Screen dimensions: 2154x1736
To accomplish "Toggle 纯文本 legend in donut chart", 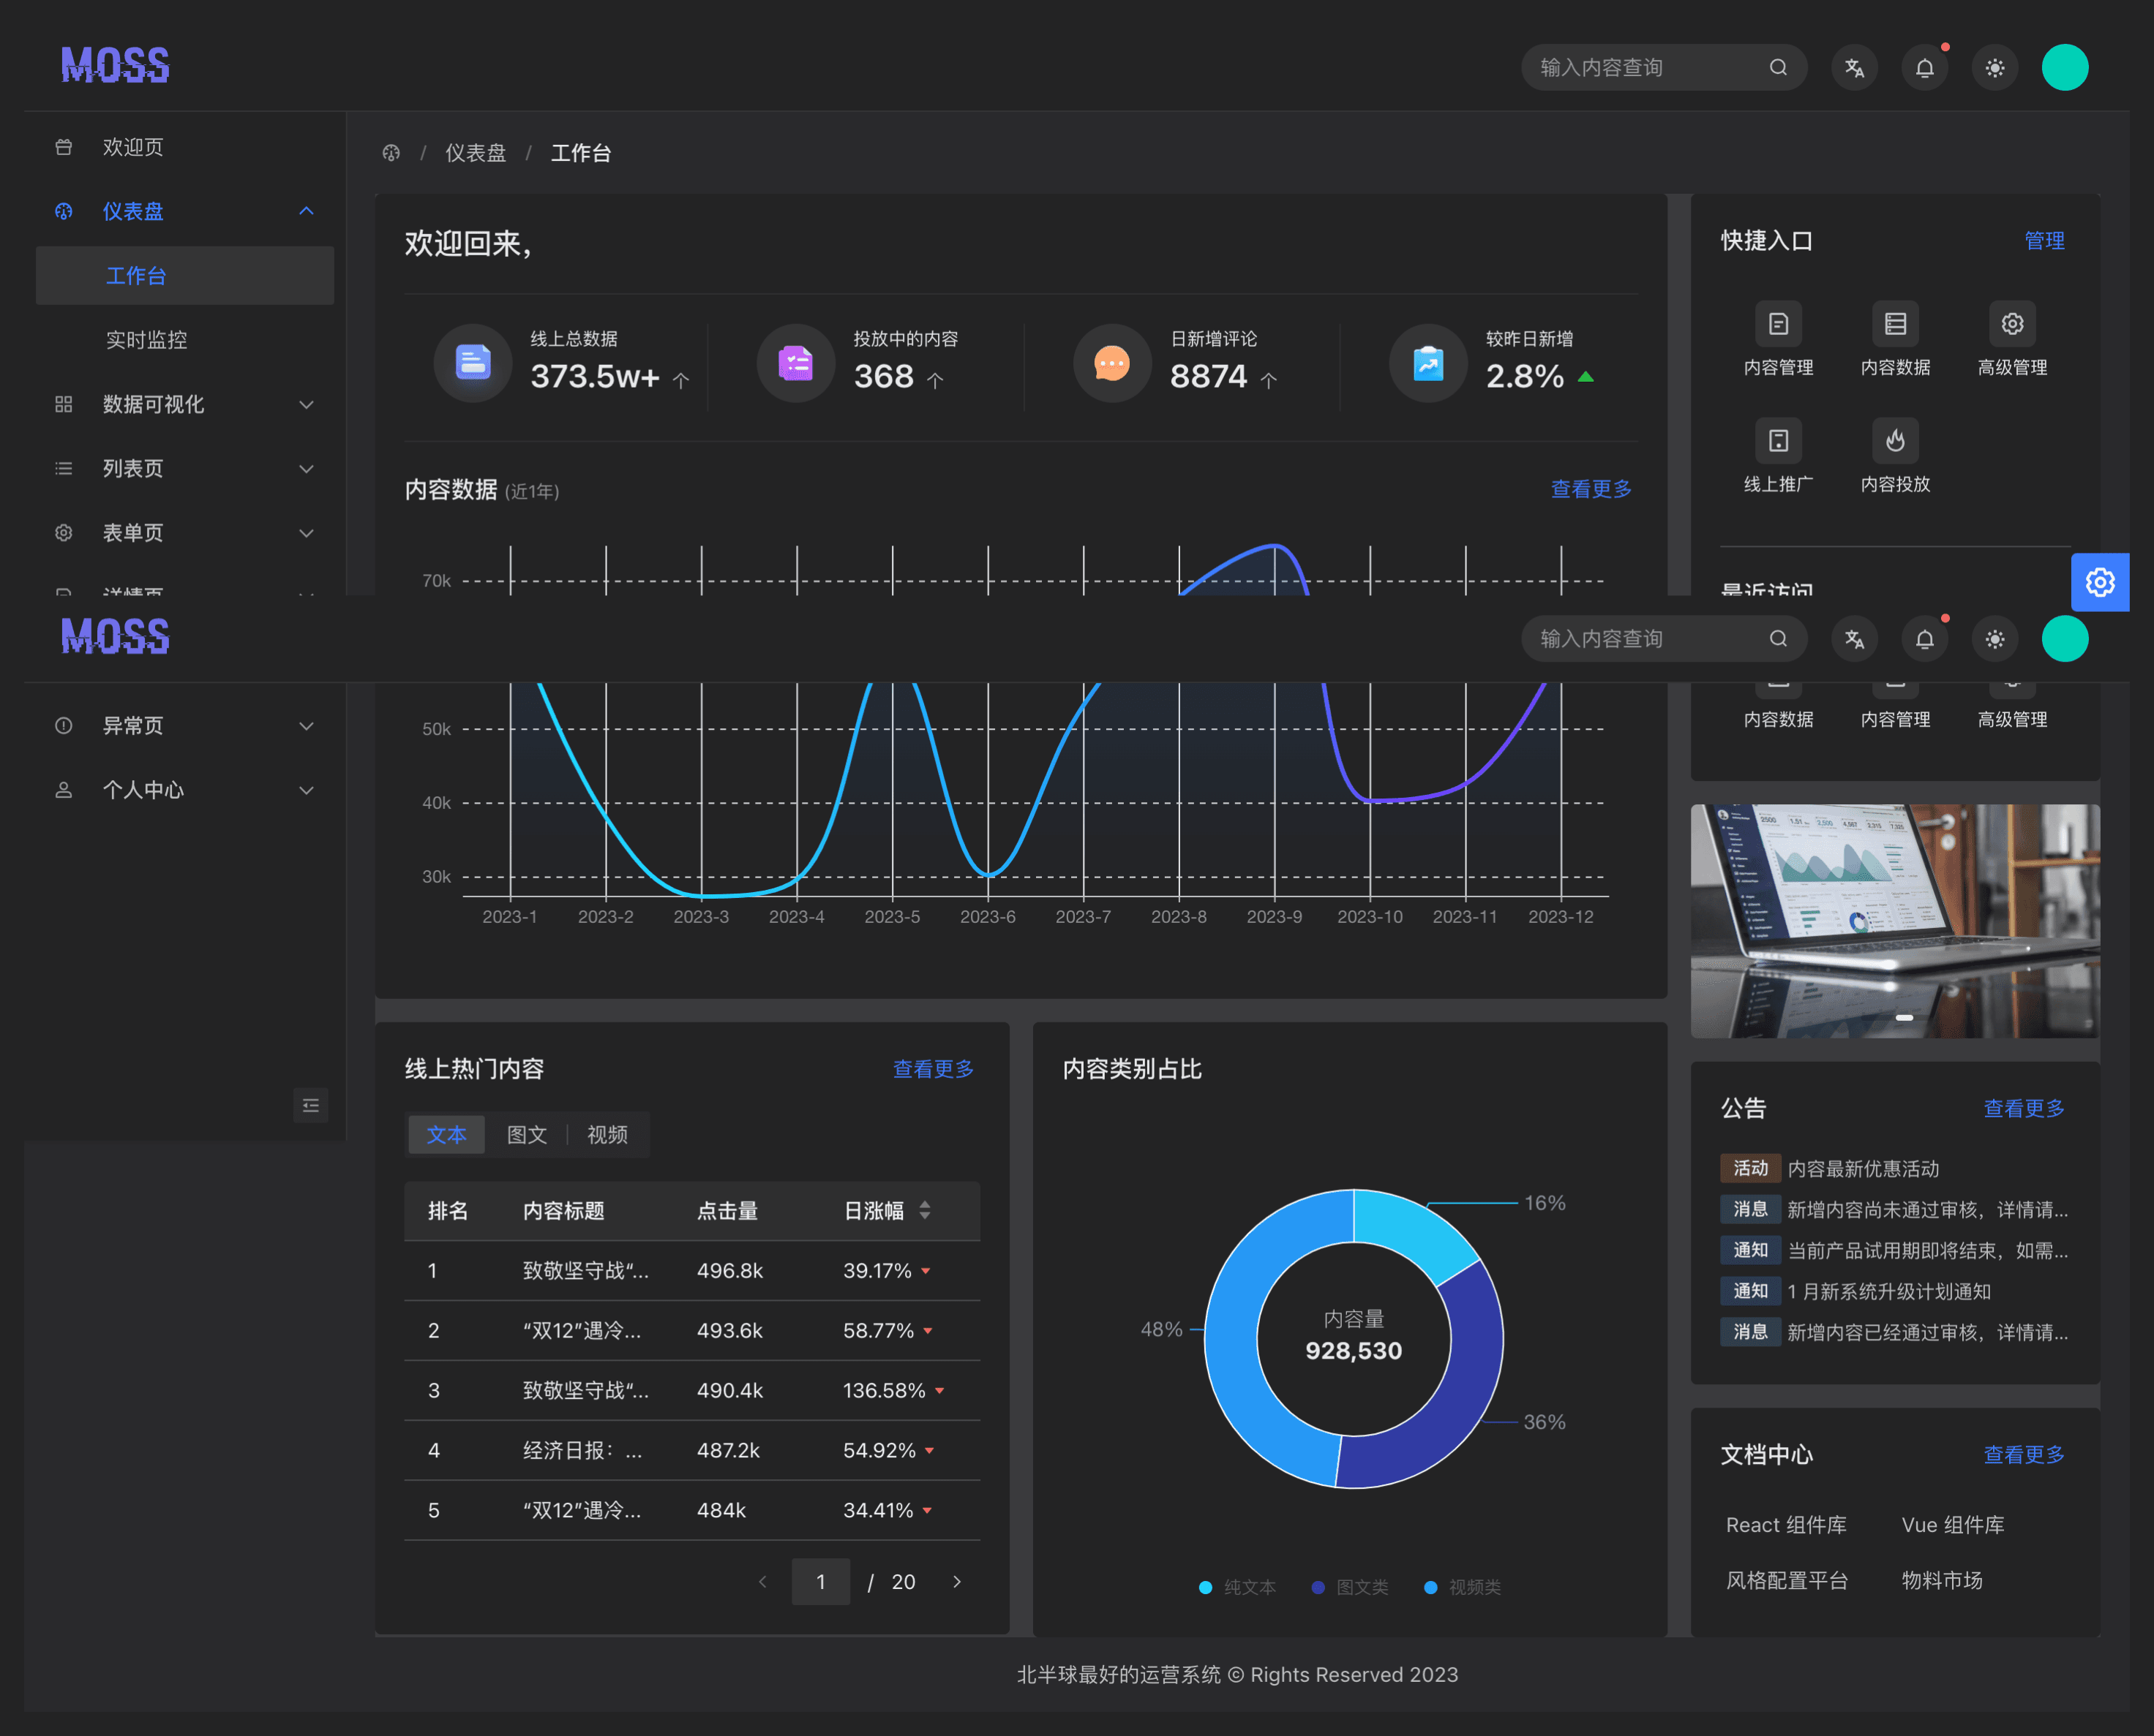I will tap(1237, 1587).
